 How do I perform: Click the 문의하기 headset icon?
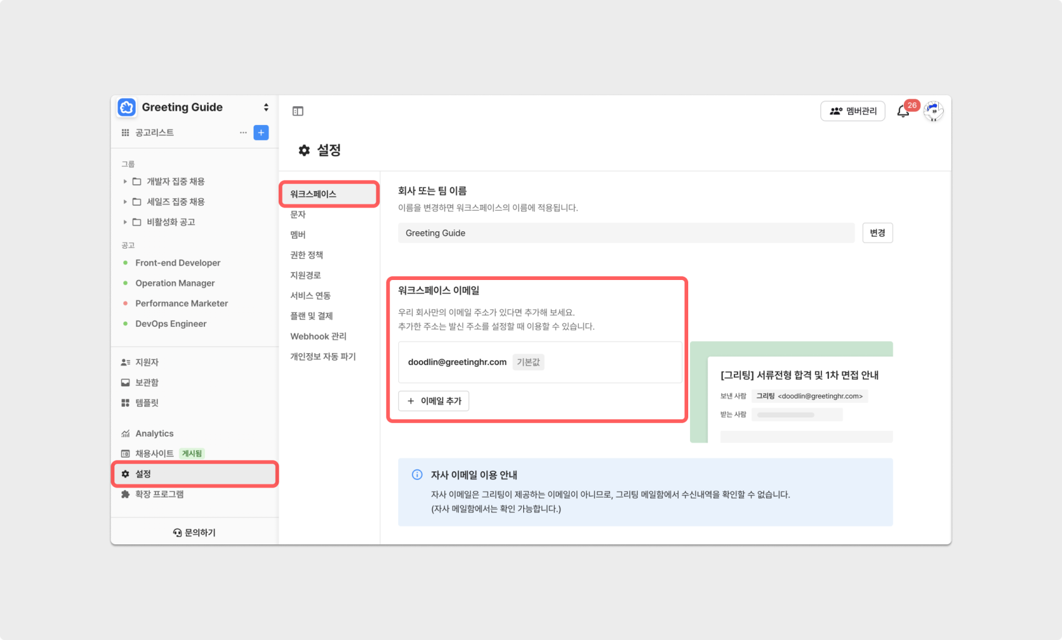(x=178, y=532)
